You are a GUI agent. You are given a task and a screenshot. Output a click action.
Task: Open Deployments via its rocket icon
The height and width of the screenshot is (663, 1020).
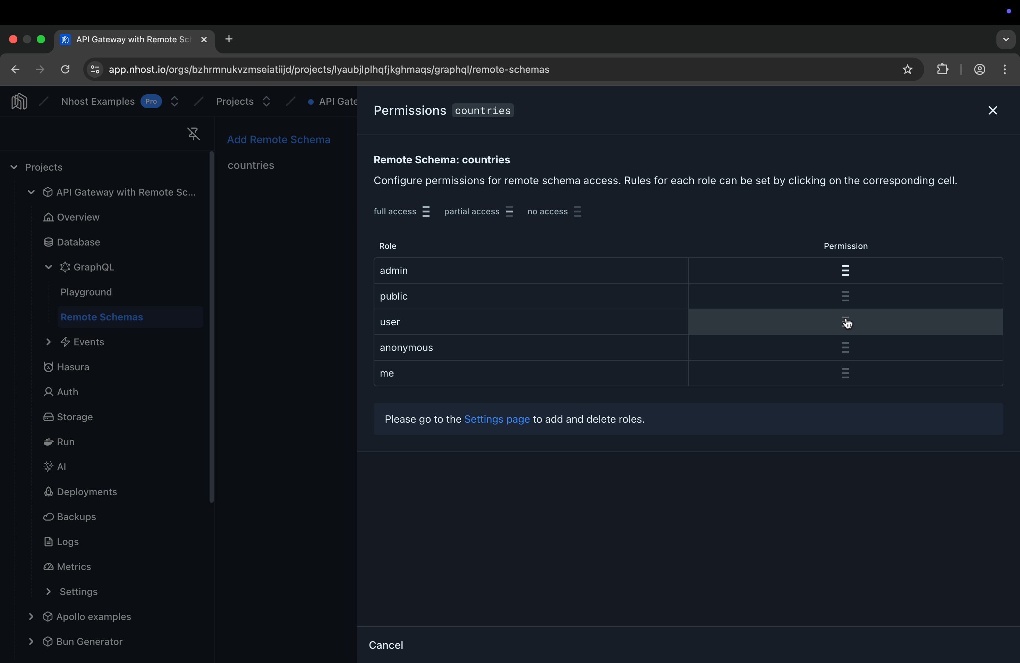click(49, 491)
